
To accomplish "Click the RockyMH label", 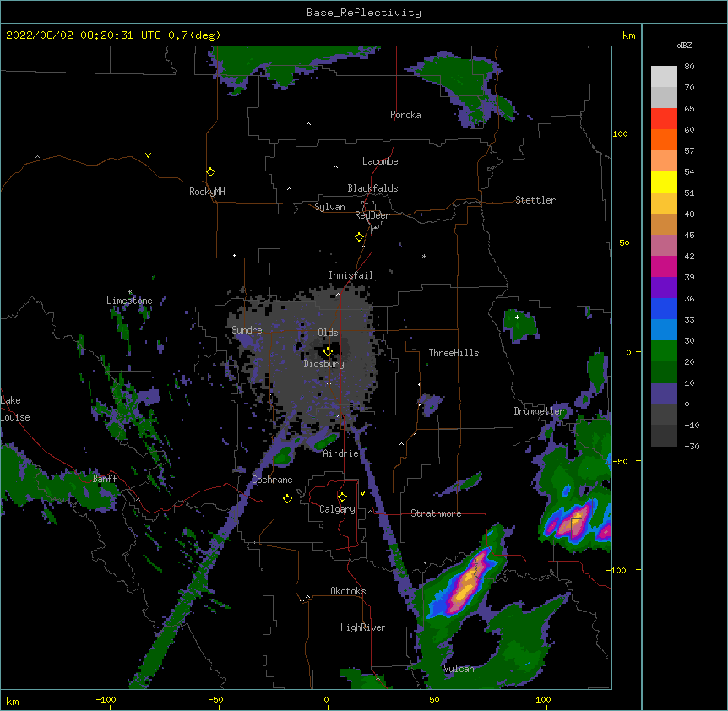I will pos(207,192).
